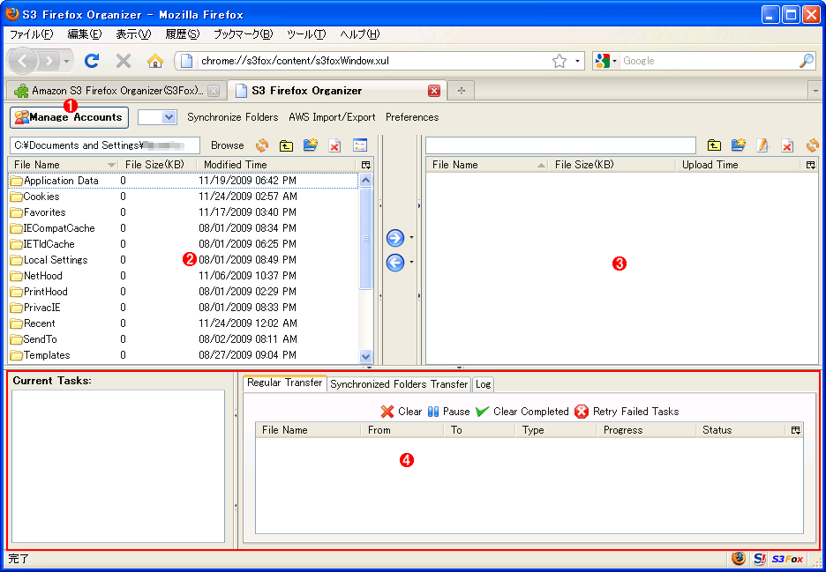Screen dimensions: 826x572
Task: Reload the current page in Firefox
Action: point(92,61)
